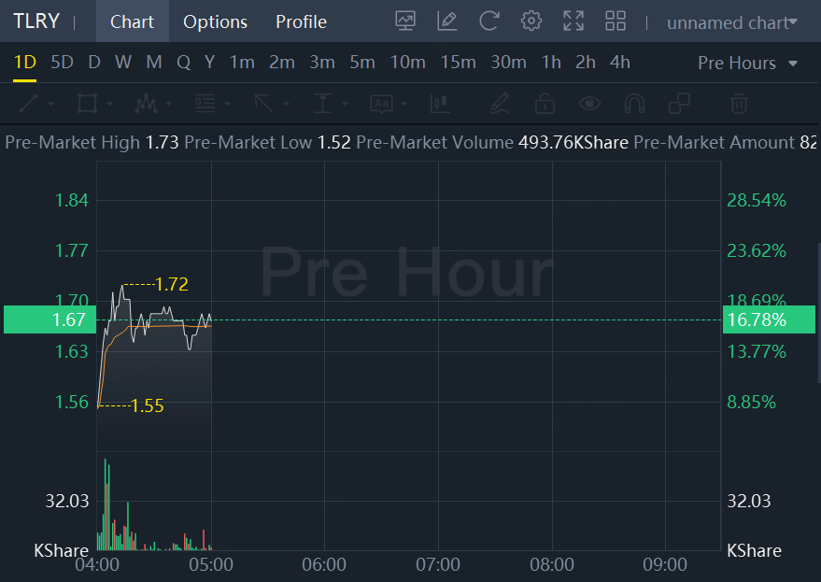Select the trend line drawing tool

coord(28,103)
